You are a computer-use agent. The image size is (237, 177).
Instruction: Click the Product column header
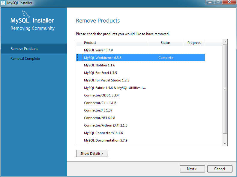pyautogui.click(x=115, y=43)
